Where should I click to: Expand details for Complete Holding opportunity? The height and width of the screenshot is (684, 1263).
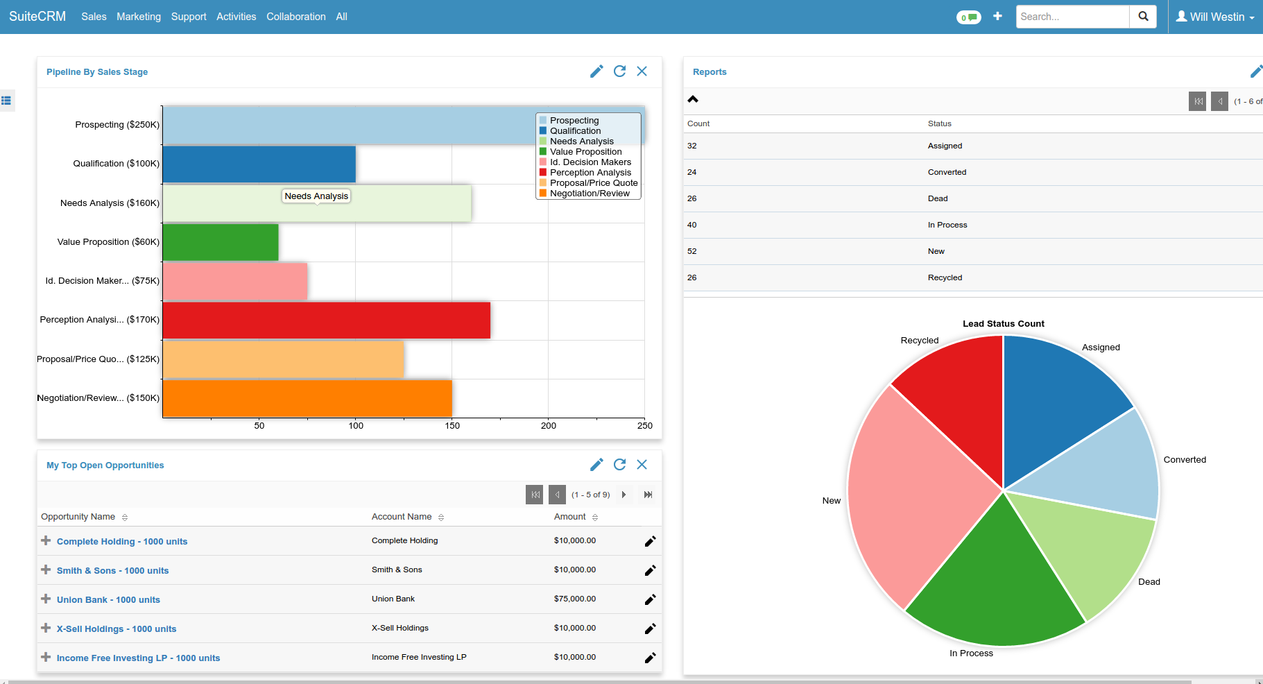[x=46, y=540]
